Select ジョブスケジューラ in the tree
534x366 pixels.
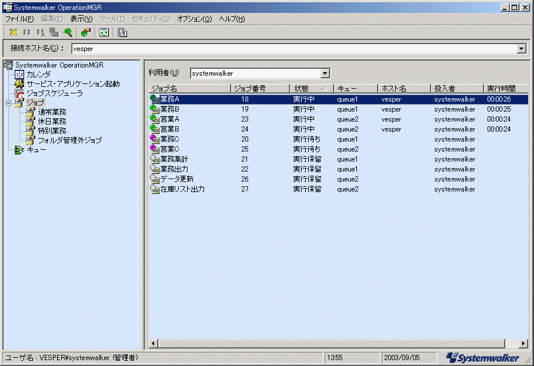coord(55,93)
